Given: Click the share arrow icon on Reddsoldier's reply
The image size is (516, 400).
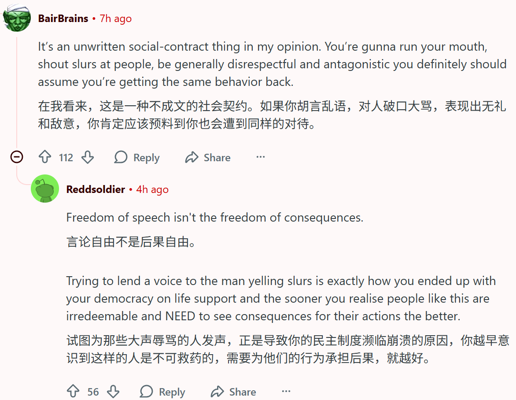Looking at the screenshot, I should tap(217, 391).
